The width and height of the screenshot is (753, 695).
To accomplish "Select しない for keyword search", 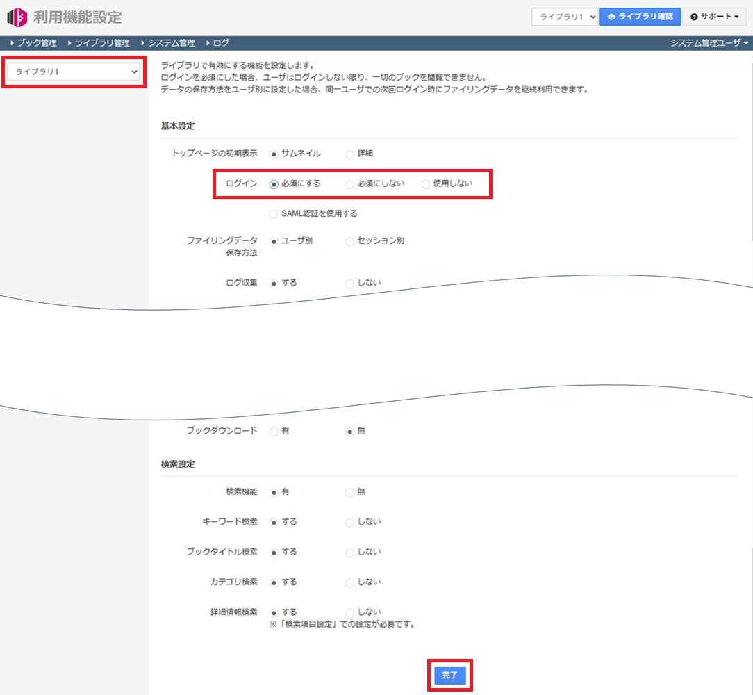I will [349, 522].
